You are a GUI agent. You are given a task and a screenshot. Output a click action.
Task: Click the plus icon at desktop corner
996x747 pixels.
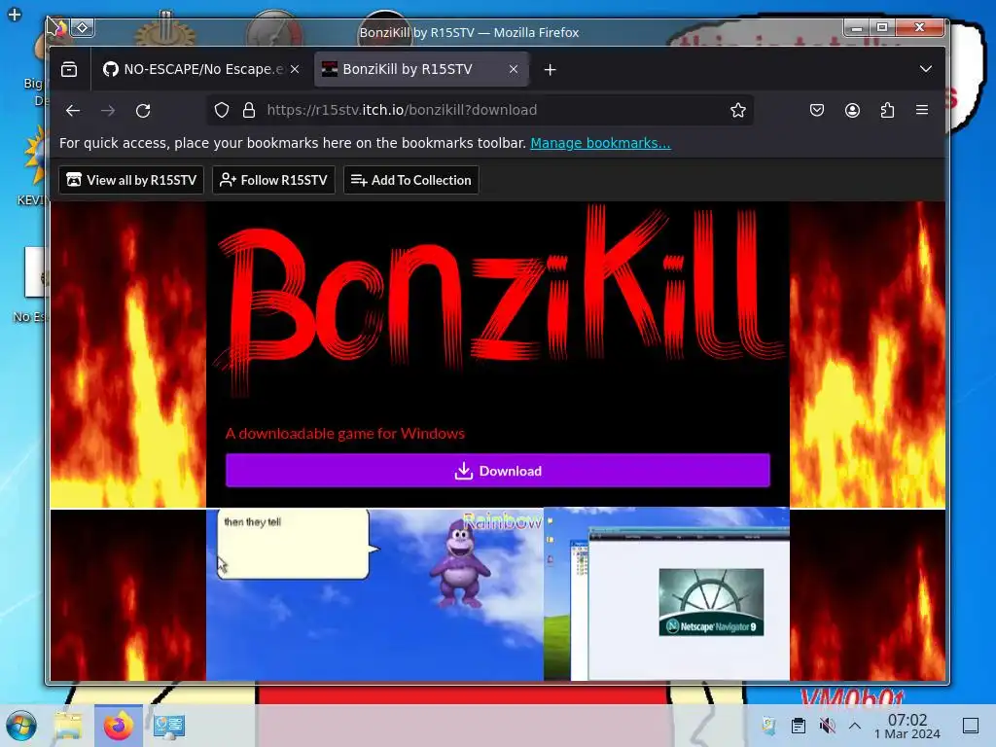coord(15,14)
